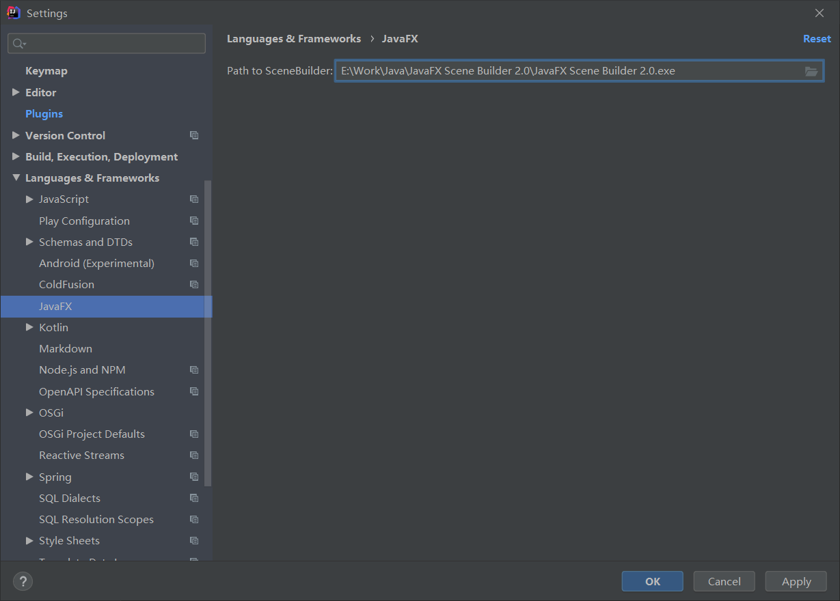
Task: Click project-level icon beside SQL Dialects
Action: (x=194, y=498)
